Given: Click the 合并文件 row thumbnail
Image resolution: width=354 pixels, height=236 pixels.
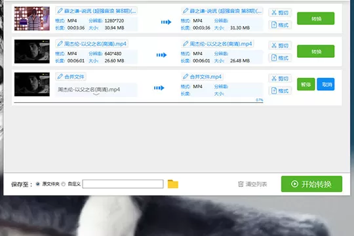Looking at the screenshot, I should point(32,85).
